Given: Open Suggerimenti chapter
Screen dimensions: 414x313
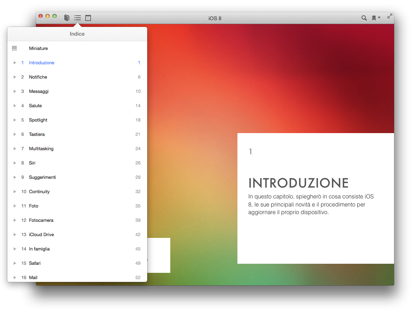Looking at the screenshot, I should (42, 177).
